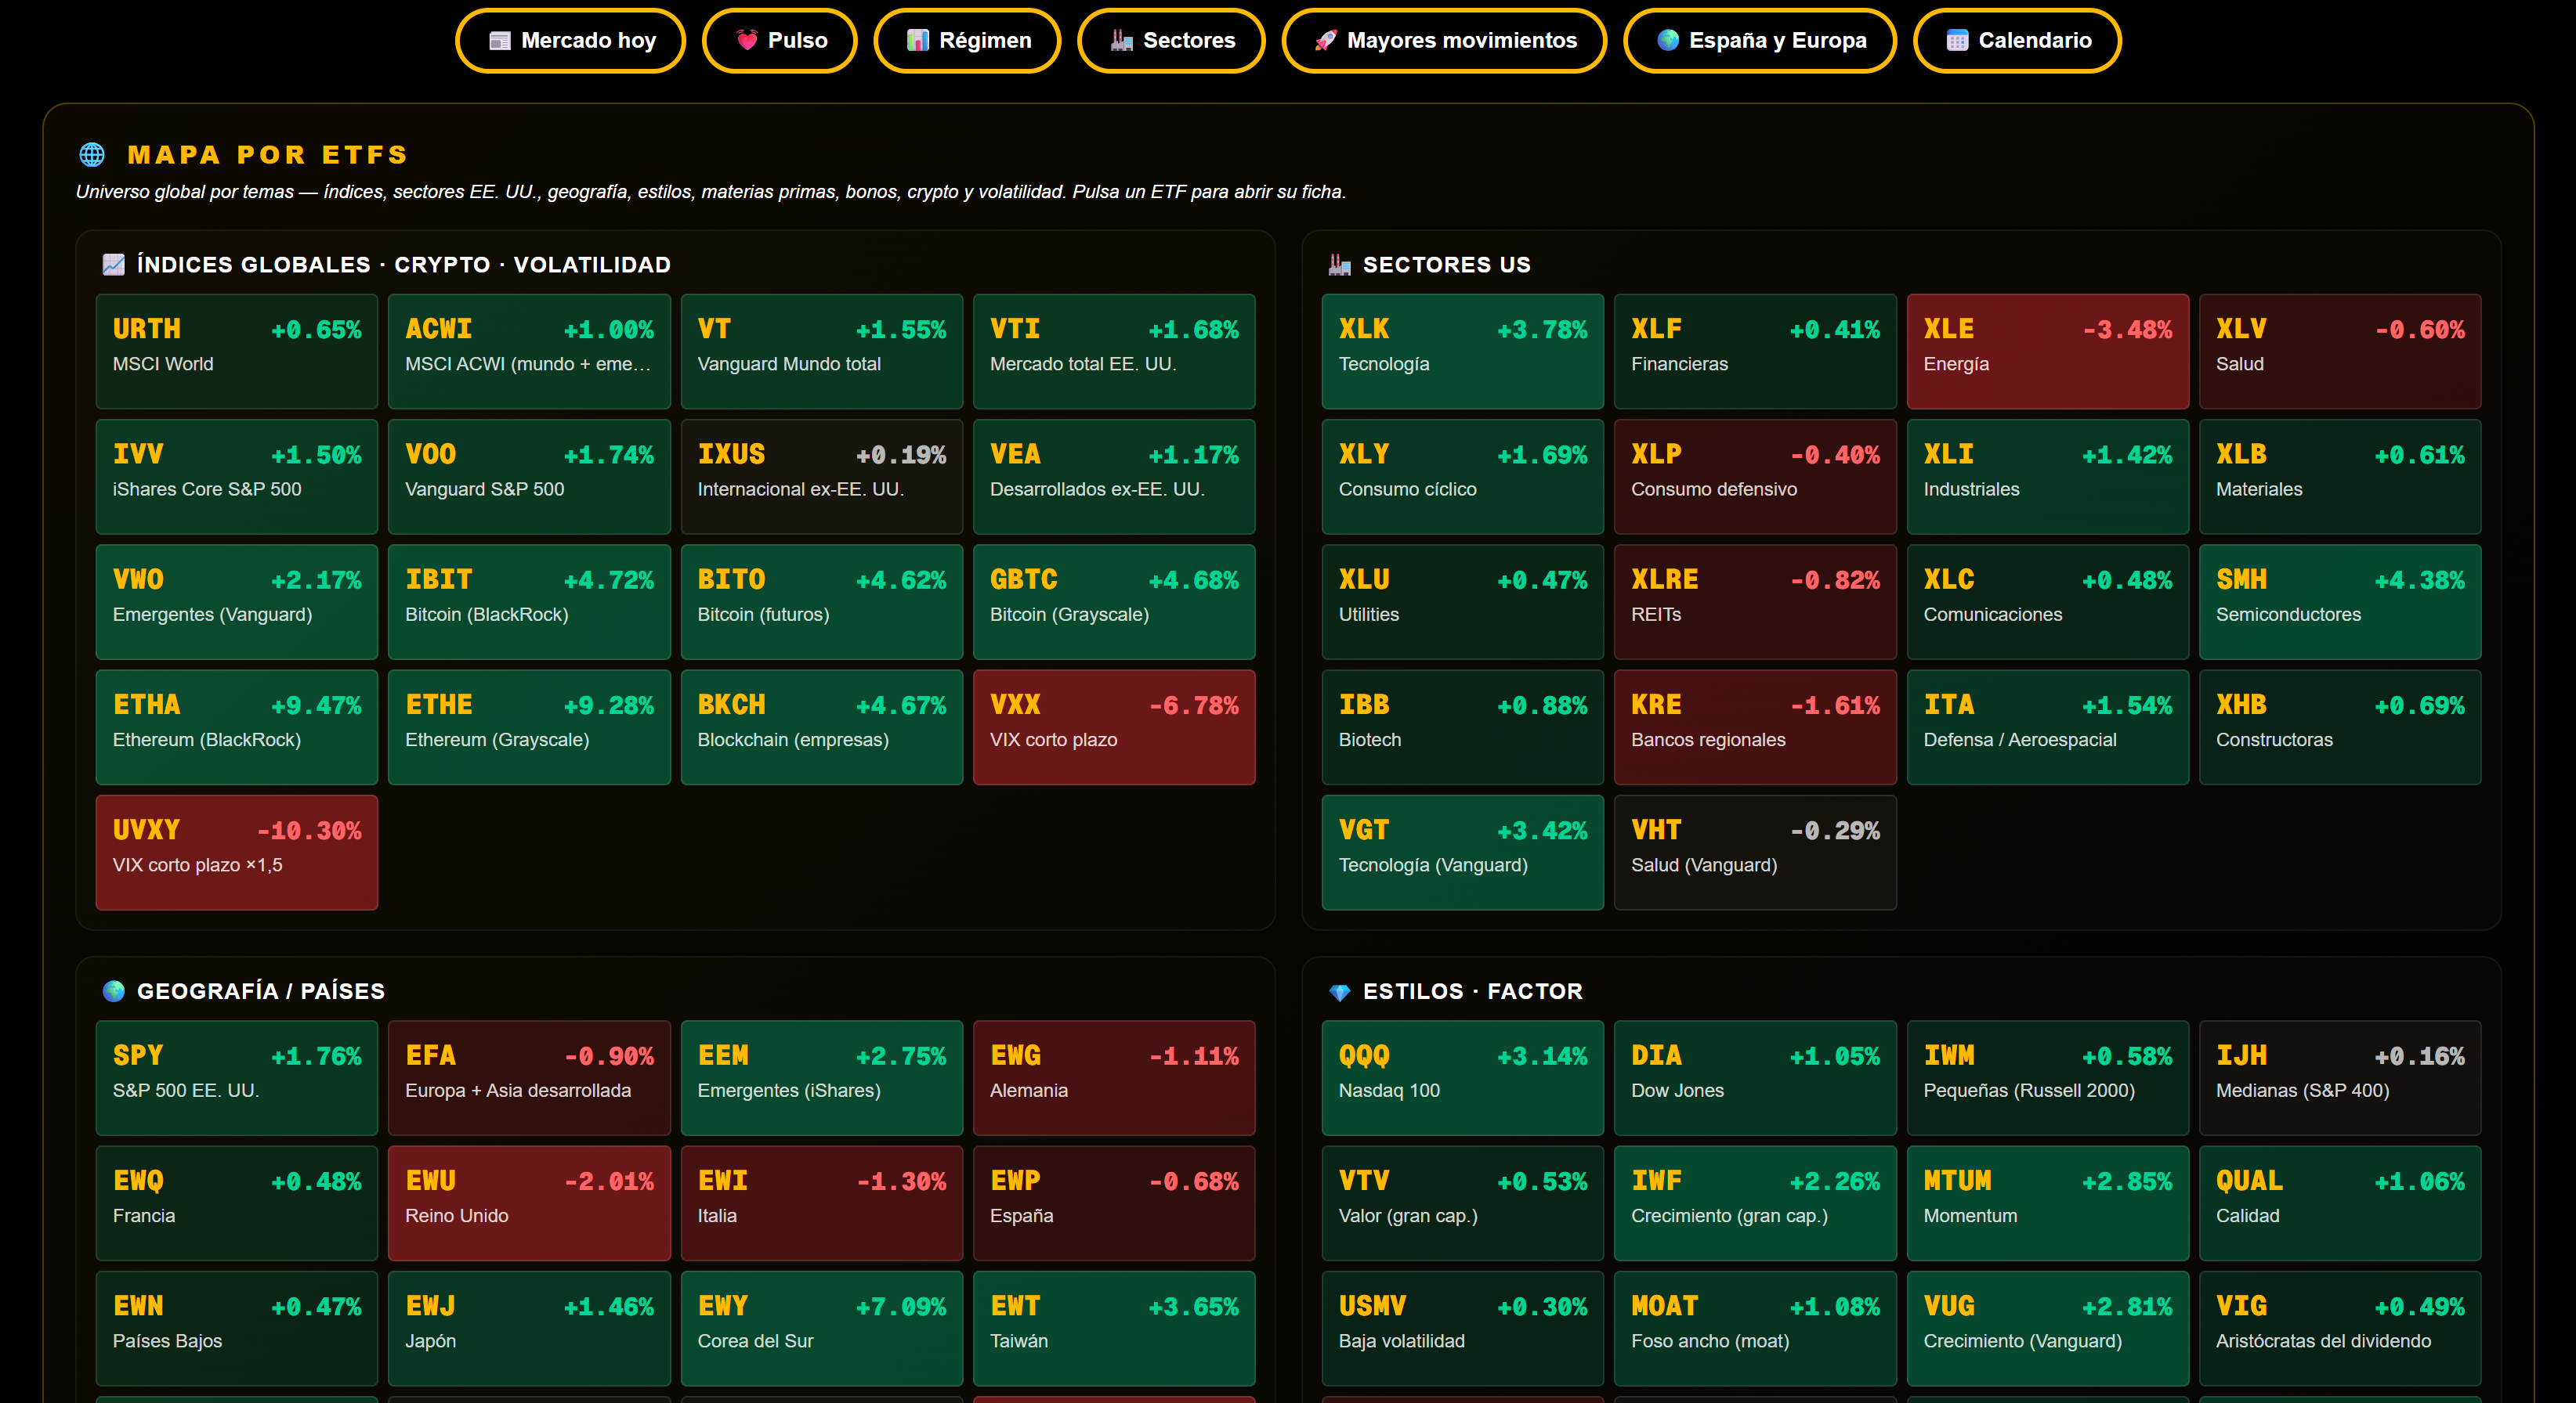2576x1403 pixels.
Task: Click the factory icon in Sectores tab
Action: 1122,41
